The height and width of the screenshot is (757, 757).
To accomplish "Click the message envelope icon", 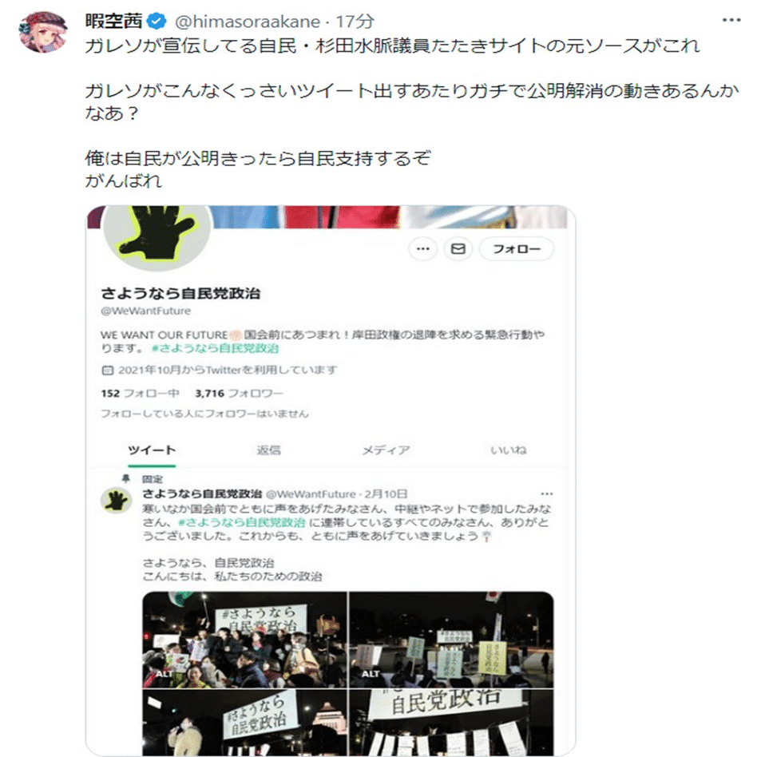I will 458,248.
